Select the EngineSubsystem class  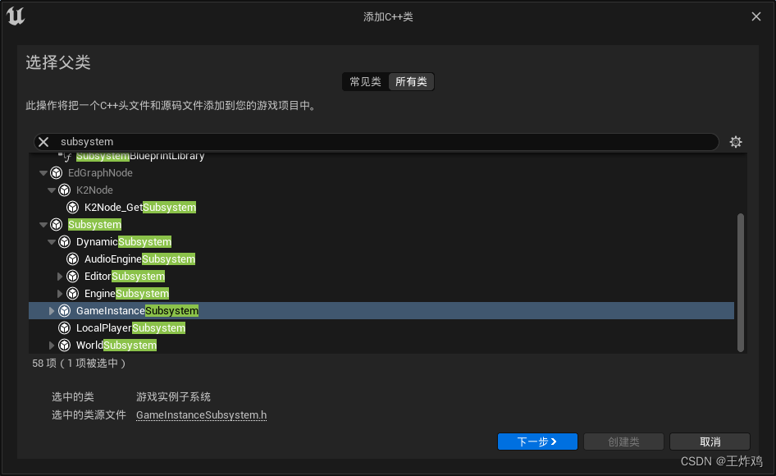tap(125, 293)
